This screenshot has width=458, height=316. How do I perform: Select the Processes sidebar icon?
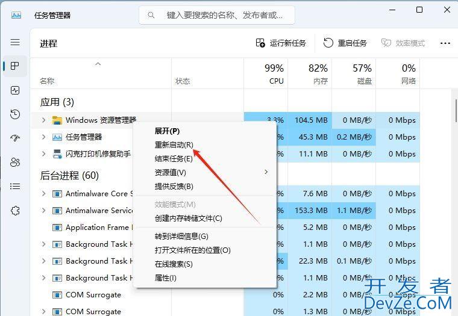[x=15, y=66]
